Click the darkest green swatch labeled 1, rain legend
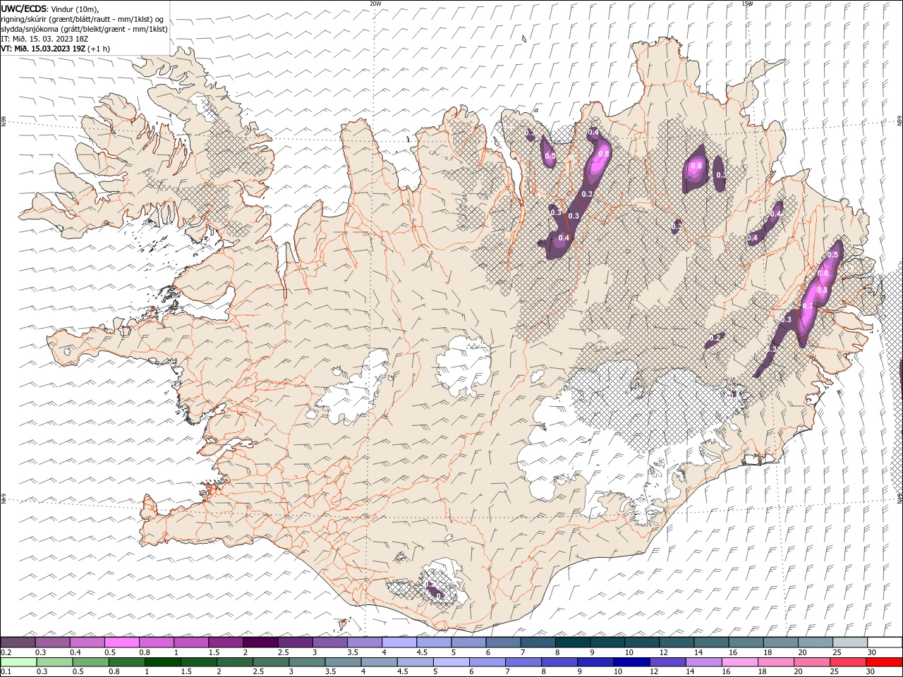 (163, 662)
